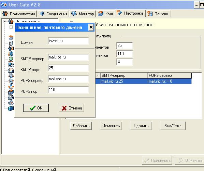Select the open envelope mail icon in tree
This screenshot has height=171, width=204.
11,70
